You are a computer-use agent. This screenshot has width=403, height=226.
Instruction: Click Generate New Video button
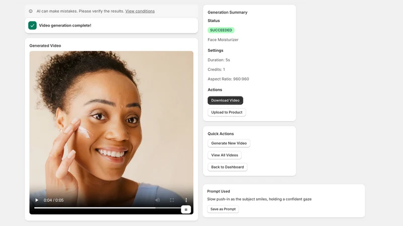[229, 143]
